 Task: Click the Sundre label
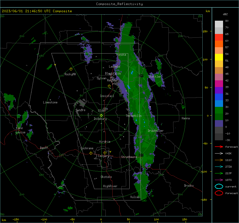[x=80, y=110]
